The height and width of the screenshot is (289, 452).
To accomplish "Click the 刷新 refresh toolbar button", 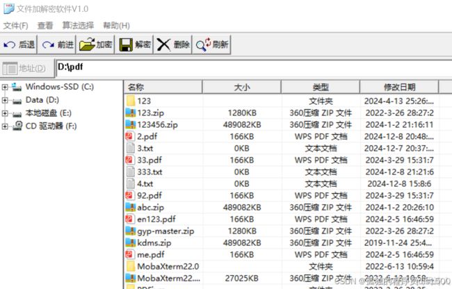I will pos(212,44).
